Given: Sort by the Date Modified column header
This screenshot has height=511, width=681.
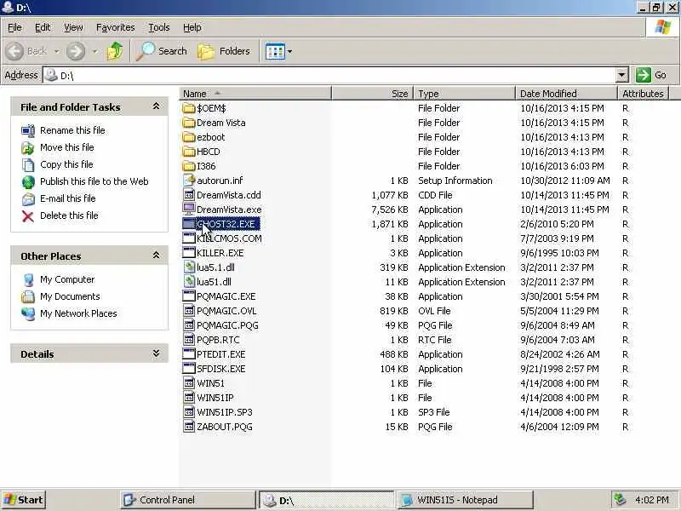Looking at the screenshot, I should [x=566, y=94].
